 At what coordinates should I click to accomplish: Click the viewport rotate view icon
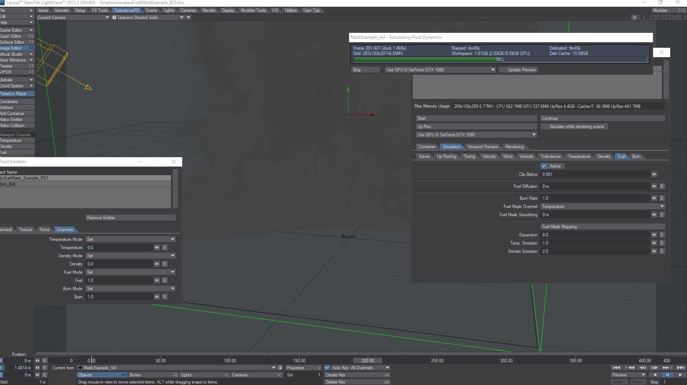[x=668, y=18]
